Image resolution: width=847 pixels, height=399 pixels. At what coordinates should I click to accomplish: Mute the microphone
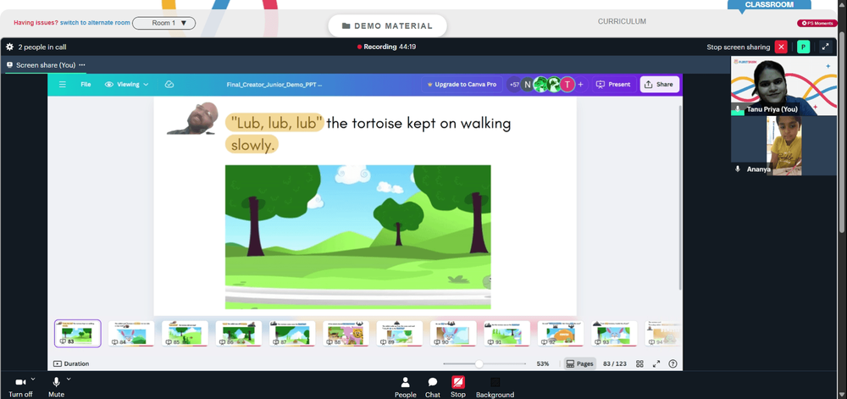[56, 387]
